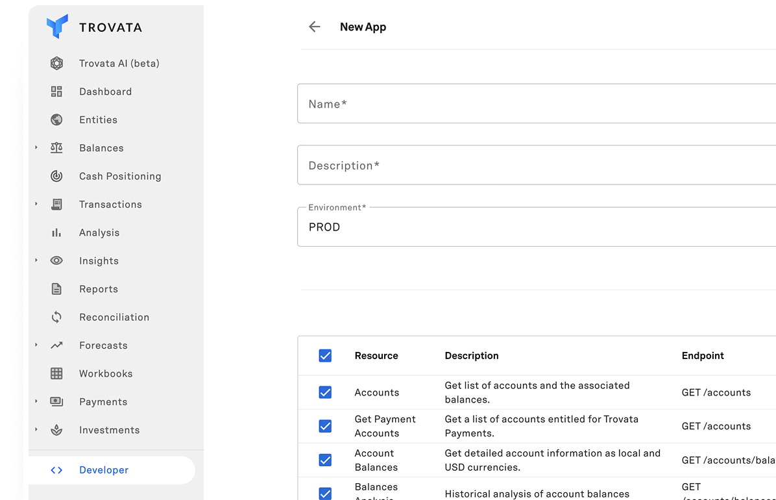Click the Name input field

[x=454, y=103]
